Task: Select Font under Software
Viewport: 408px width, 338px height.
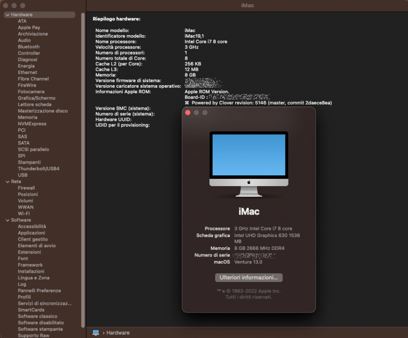Action: pyautogui.click(x=23, y=258)
